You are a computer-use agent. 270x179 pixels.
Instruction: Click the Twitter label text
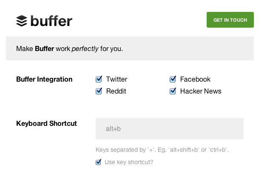117,79
